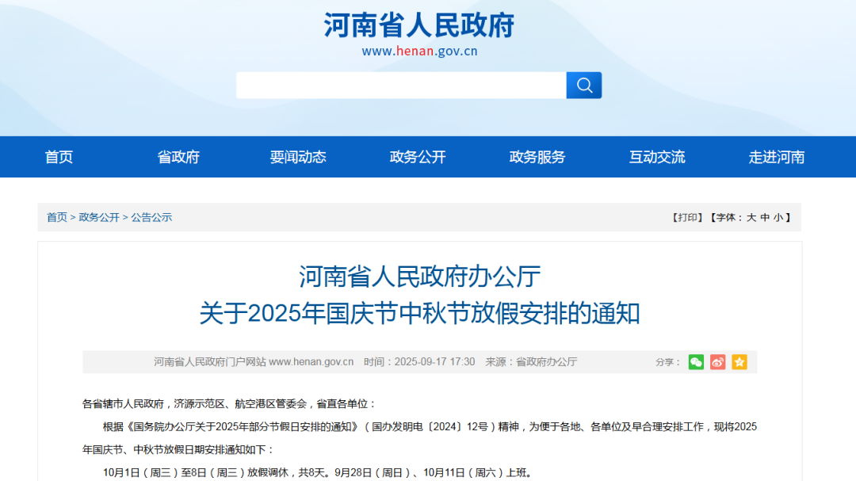Click the publish time 2025-09-17 17:30

tap(434, 362)
